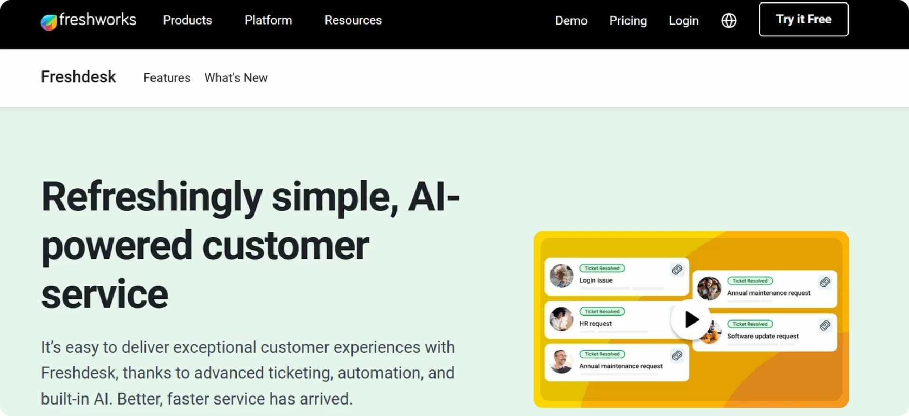909x416 pixels.
Task: Click avatar on Login issue card
Action: click(x=561, y=276)
